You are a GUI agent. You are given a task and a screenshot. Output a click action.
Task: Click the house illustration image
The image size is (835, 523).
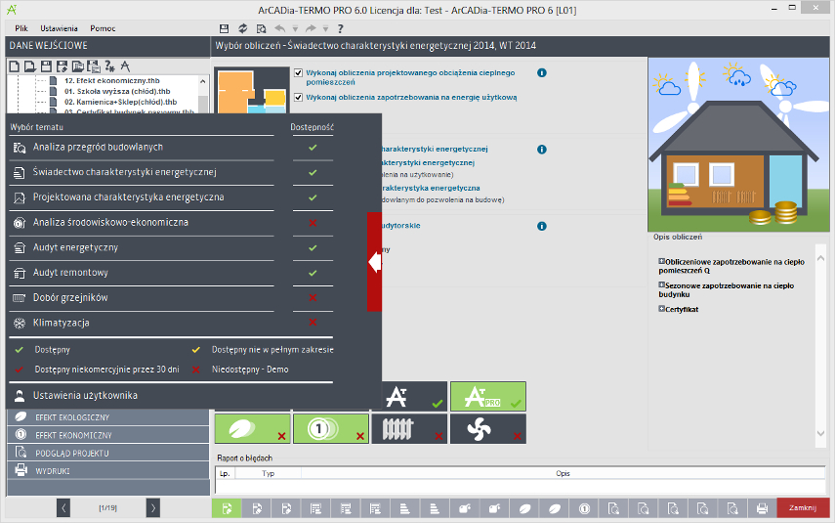[x=738, y=145]
